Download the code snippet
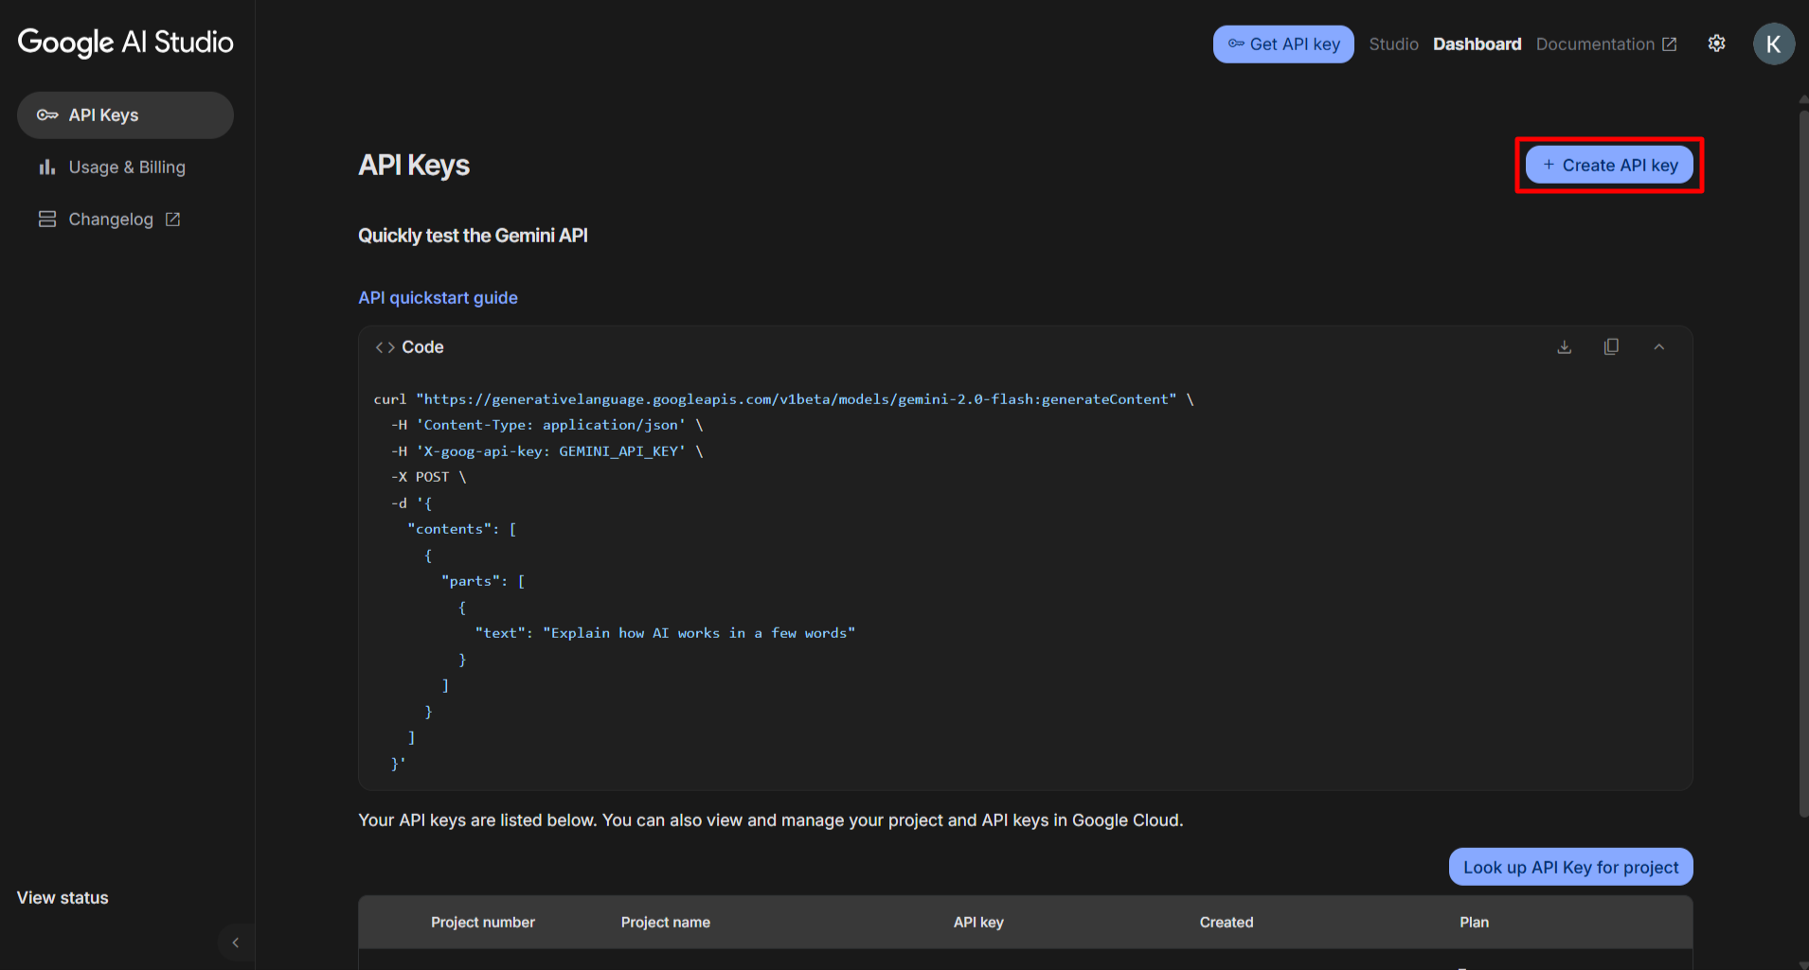This screenshot has height=970, width=1809. (1564, 347)
